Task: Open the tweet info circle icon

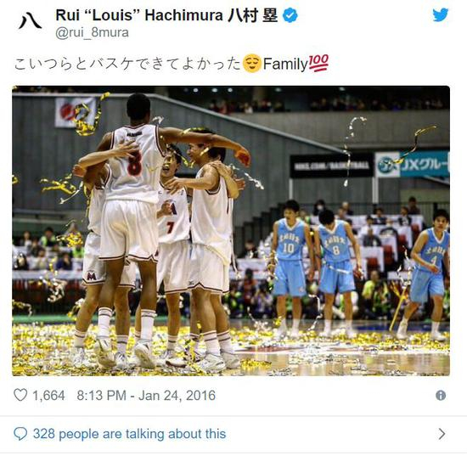Action: (x=441, y=395)
